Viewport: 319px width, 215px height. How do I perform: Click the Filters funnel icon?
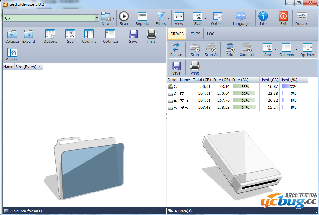click(x=160, y=16)
